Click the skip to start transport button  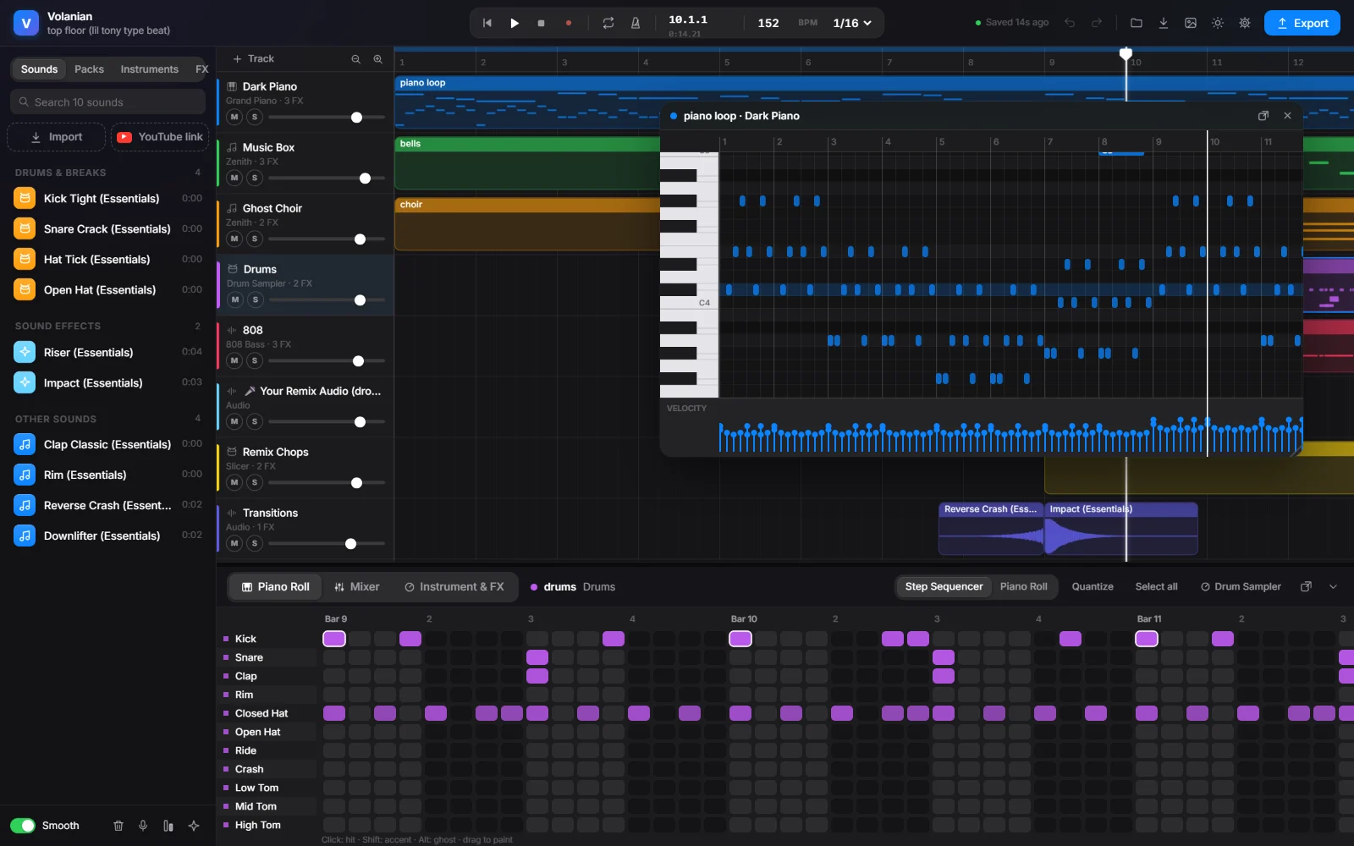point(487,23)
